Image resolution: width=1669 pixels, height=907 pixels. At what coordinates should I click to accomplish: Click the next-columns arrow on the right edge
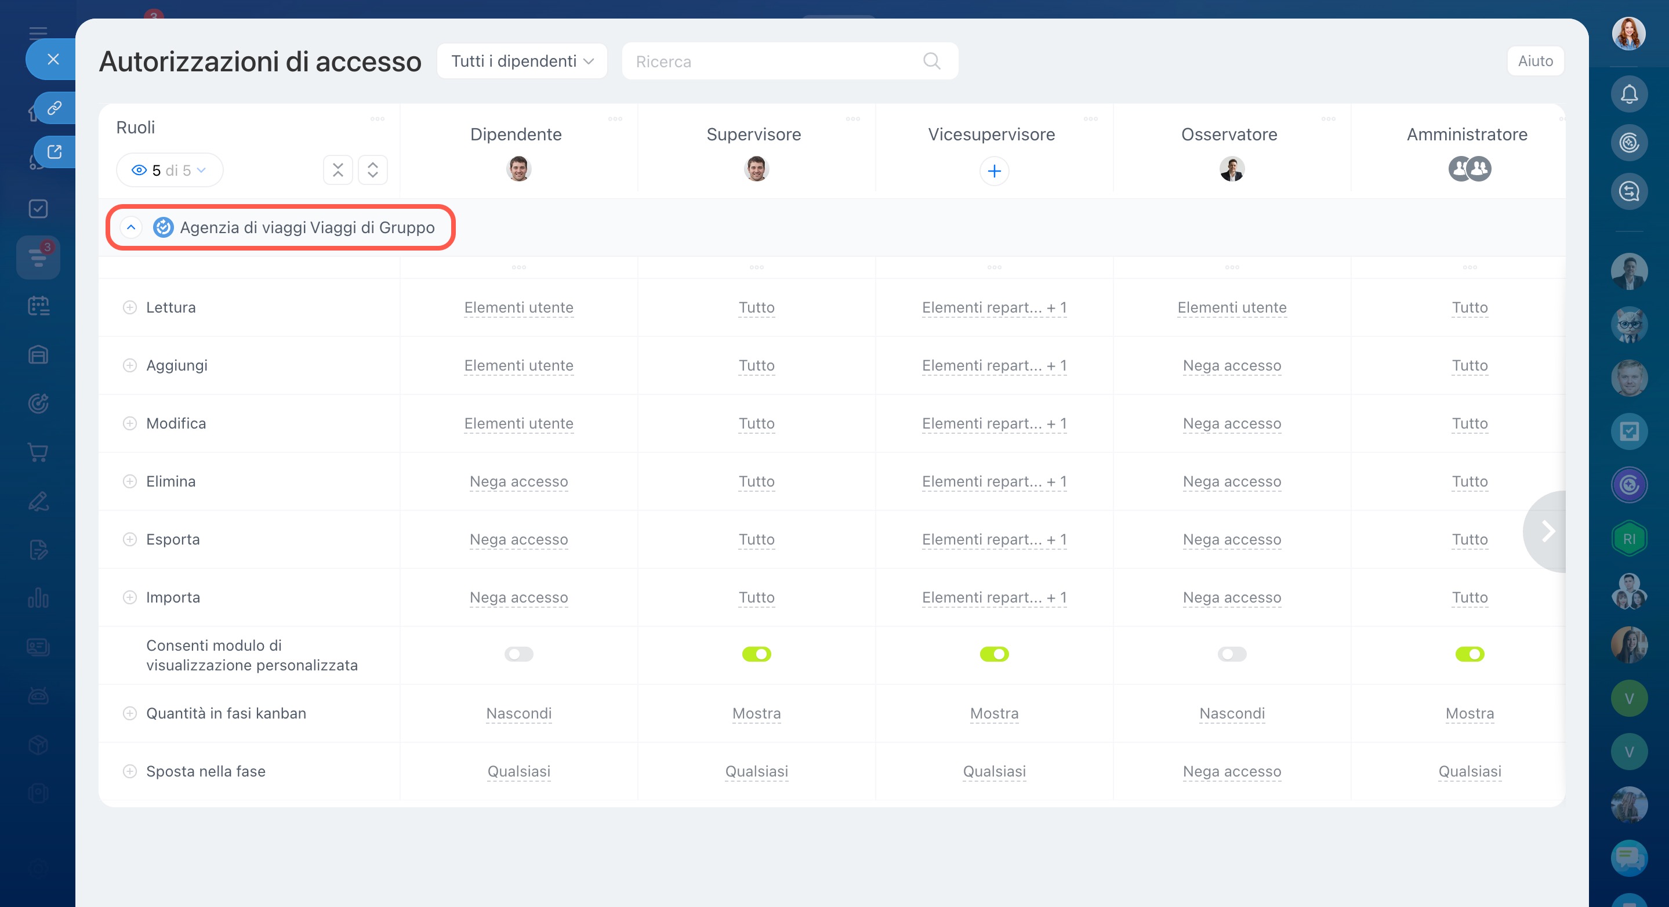[1548, 531]
